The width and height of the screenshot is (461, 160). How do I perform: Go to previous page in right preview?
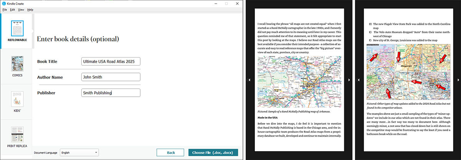358,80
